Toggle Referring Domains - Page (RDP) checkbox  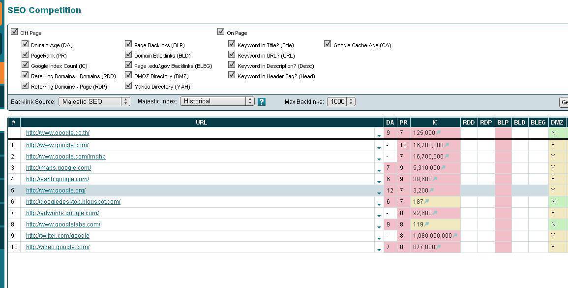tap(25, 85)
